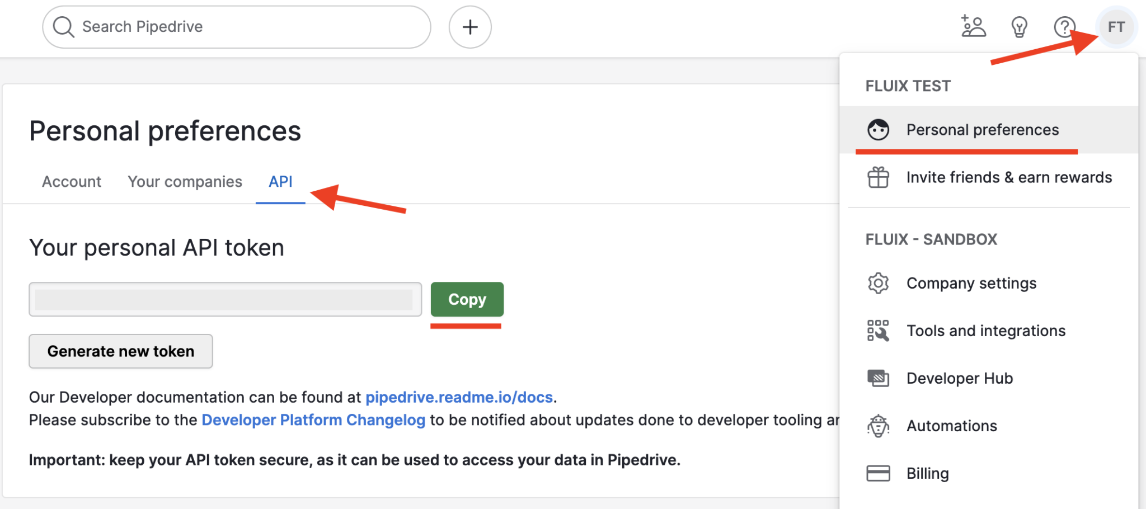Click the Personal preferences face icon
The image size is (1146, 509).
pyautogui.click(x=879, y=129)
